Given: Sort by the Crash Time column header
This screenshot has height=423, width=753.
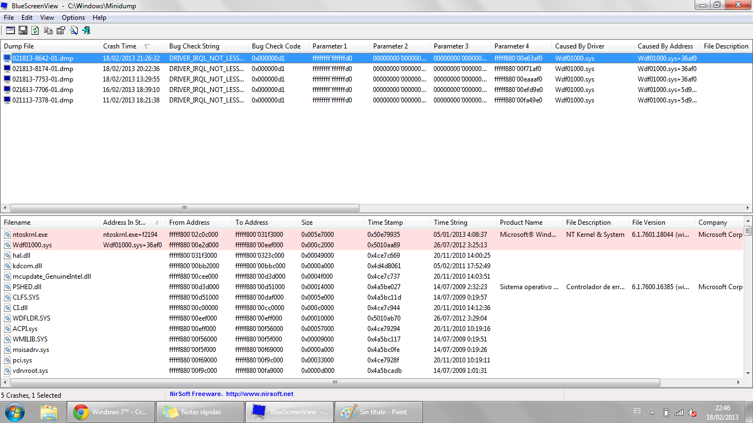Looking at the screenshot, I should tap(132, 46).
